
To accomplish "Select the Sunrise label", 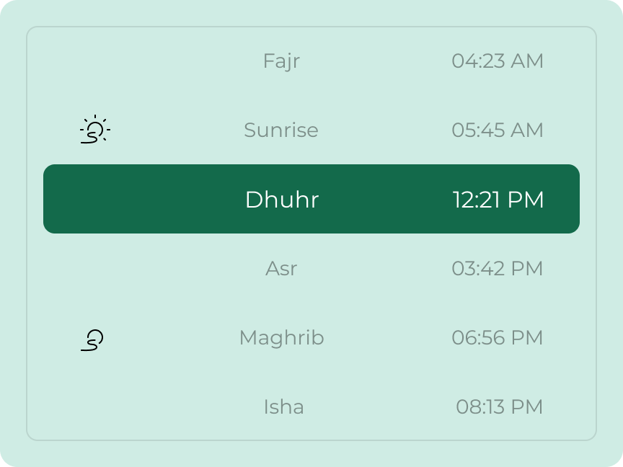I will click(280, 130).
